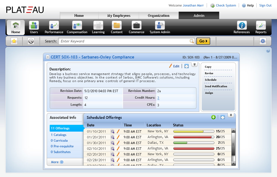Open 0 Substitutes link
The height and width of the screenshot is (177, 277).
(61, 152)
